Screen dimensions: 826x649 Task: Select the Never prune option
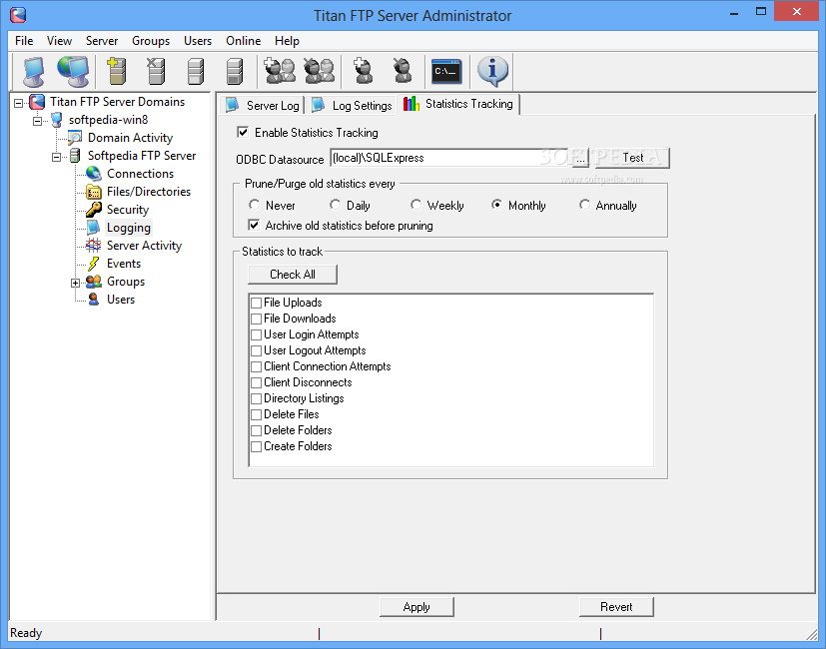pyautogui.click(x=254, y=205)
